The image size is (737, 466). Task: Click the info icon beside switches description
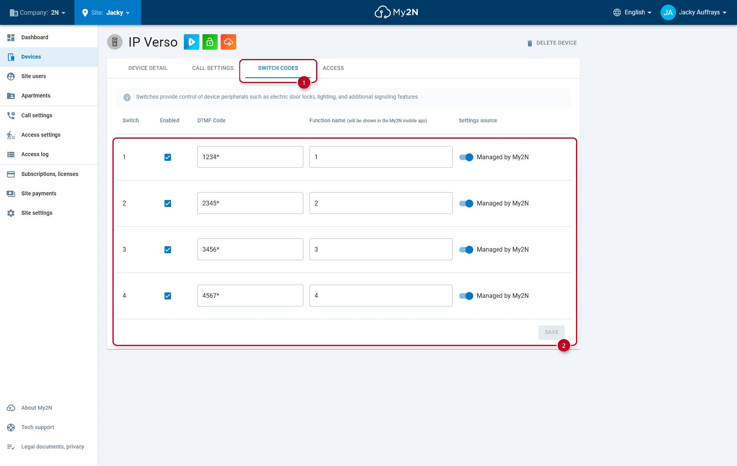tap(127, 97)
